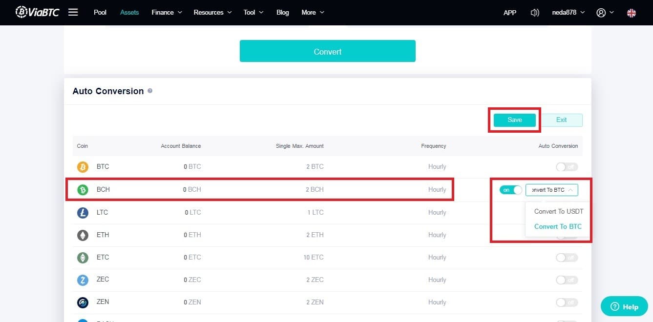Viewport: 653px width, 322px height.
Task: Click the 1 LTC max amount
Action: [x=315, y=212]
